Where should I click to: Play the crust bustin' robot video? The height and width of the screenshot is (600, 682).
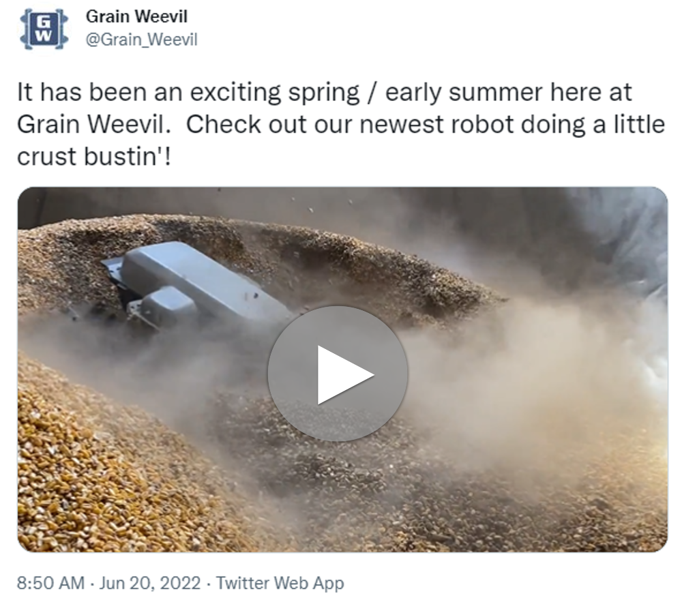point(338,374)
